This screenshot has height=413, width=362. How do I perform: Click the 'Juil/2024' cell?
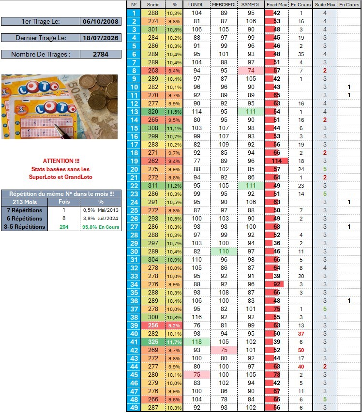pos(108,219)
